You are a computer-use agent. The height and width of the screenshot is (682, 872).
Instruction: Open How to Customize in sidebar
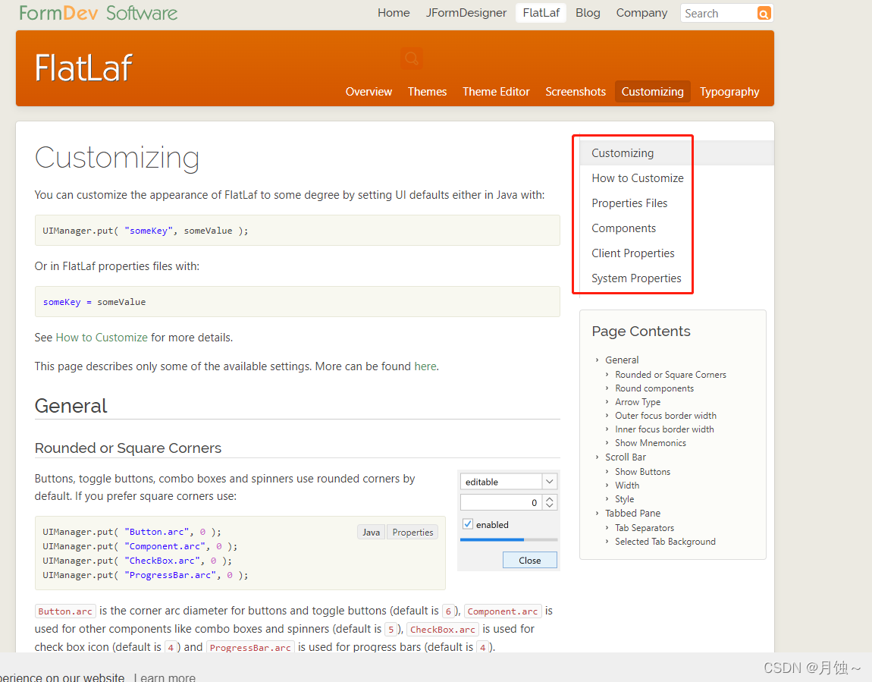tap(637, 178)
